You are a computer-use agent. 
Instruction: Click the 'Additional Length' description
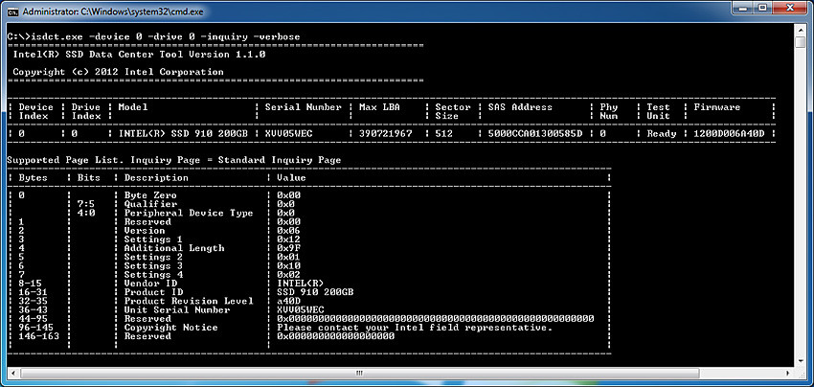click(174, 248)
